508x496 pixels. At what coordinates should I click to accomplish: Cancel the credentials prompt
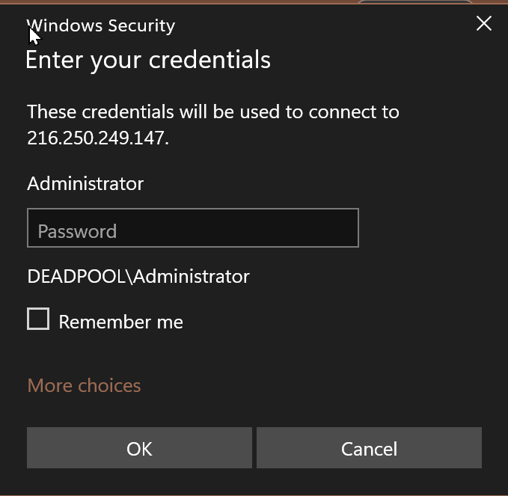369,448
